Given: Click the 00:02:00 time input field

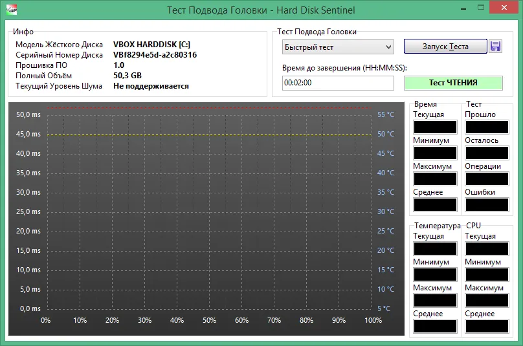Looking at the screenshot, I should 338,83.
